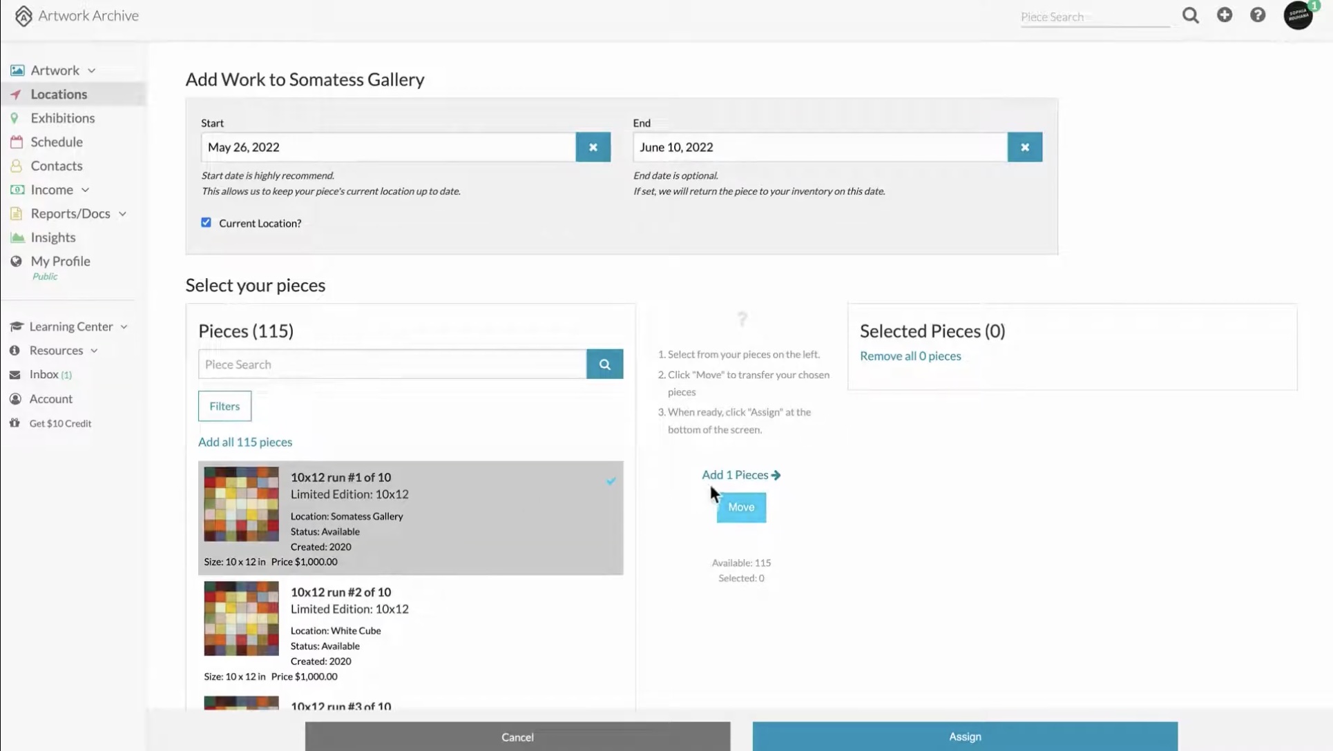Expand the Artwork menu chevron
1333x751 pixels.
pyautogui.click(x=91, y=70)
